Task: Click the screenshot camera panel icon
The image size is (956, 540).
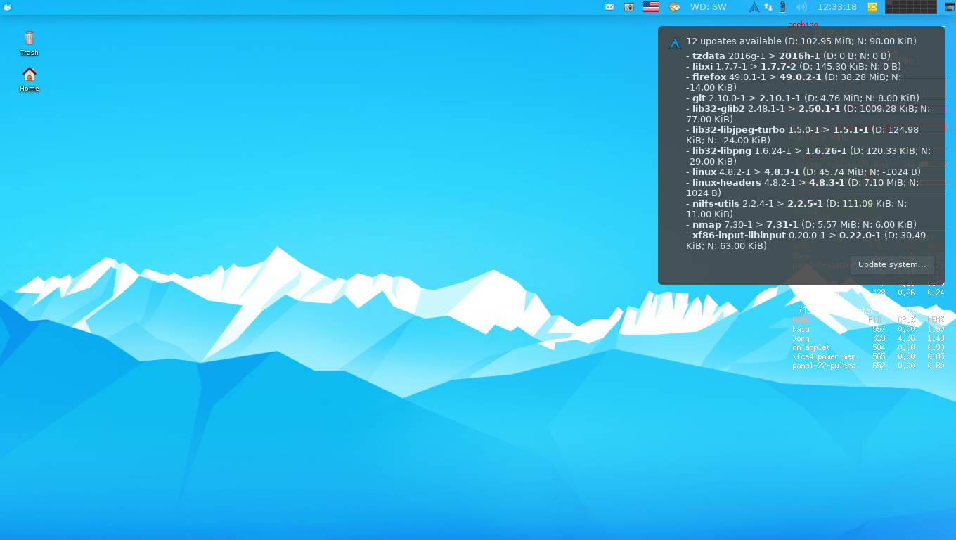Action: coord(629,7)
